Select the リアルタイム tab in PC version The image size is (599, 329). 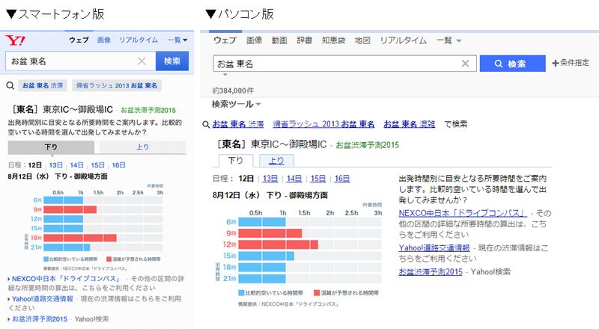[403, 40]
